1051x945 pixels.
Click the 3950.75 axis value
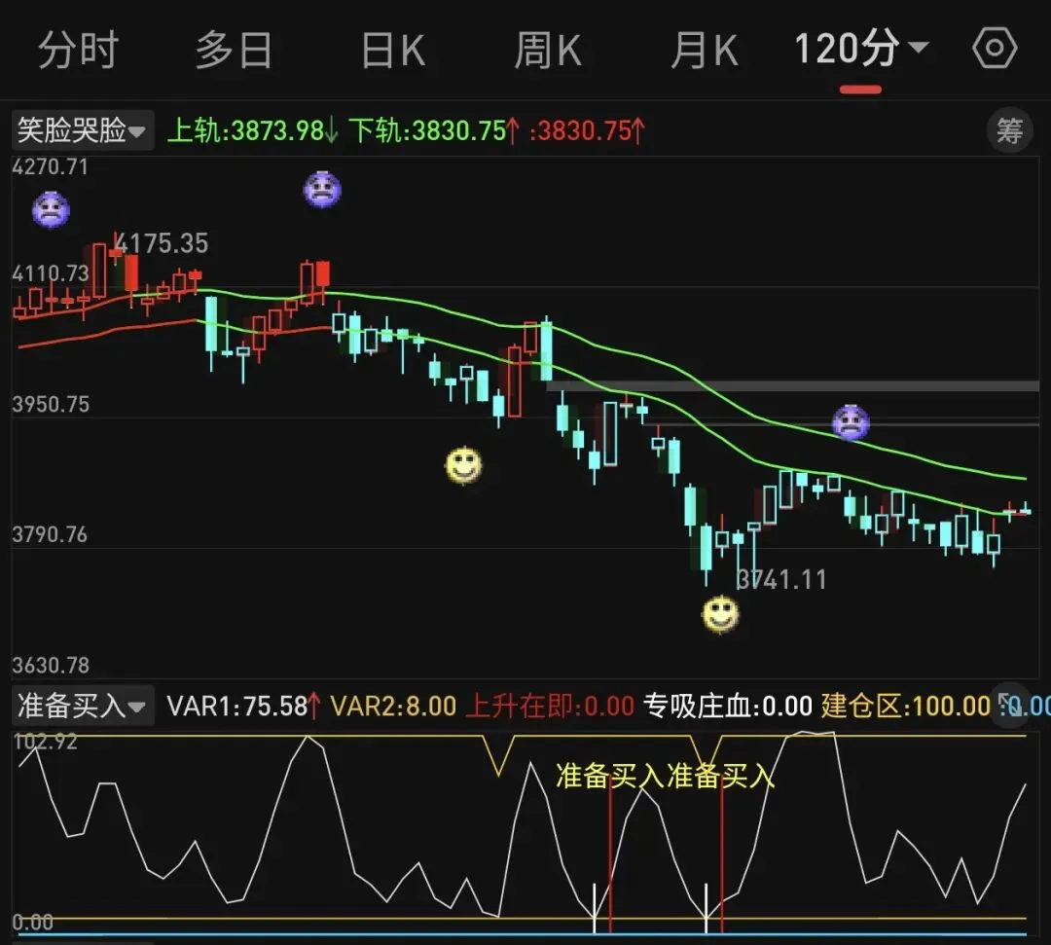click(x=51, y=404)
